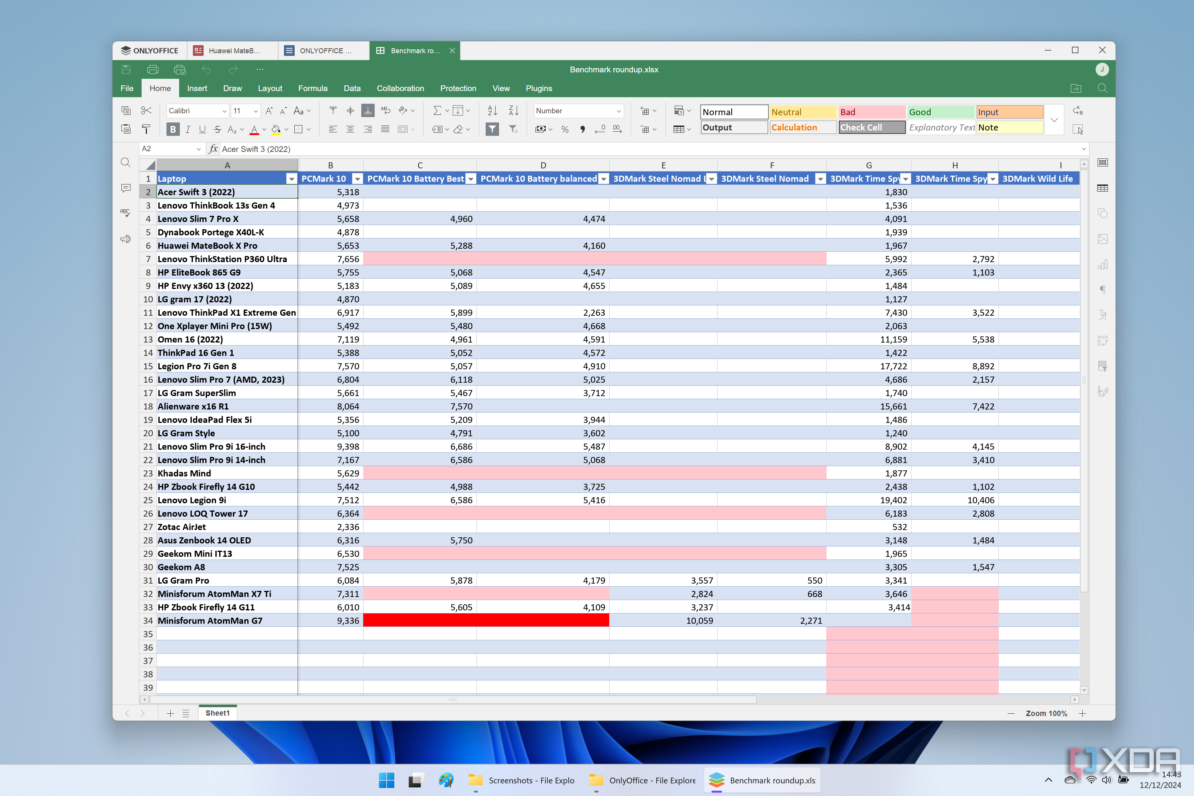Toggle Bold formatting button
The width and height of the screenshot is (1194, 796).
(x=173, y=129)
